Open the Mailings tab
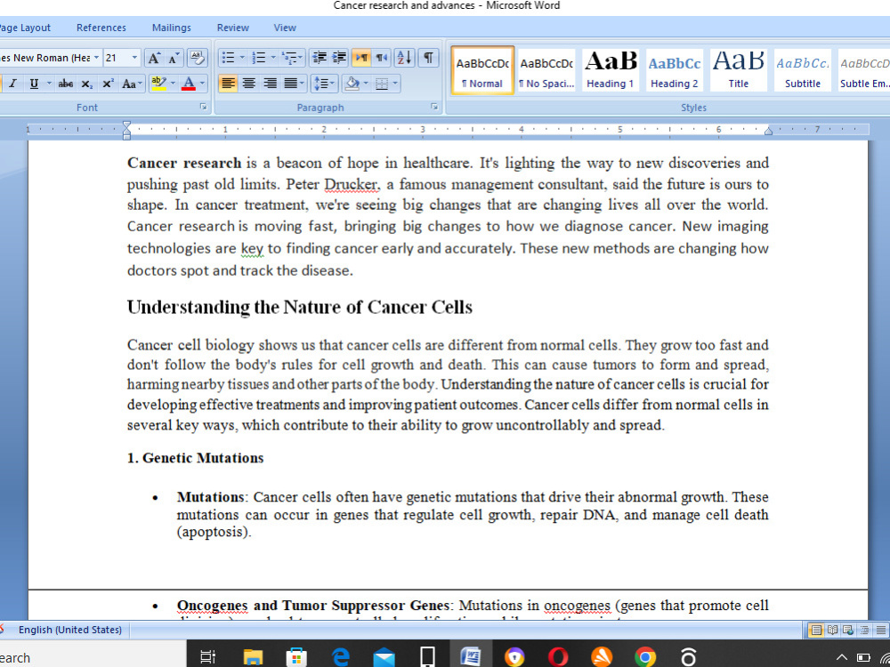 pos(172,28)
